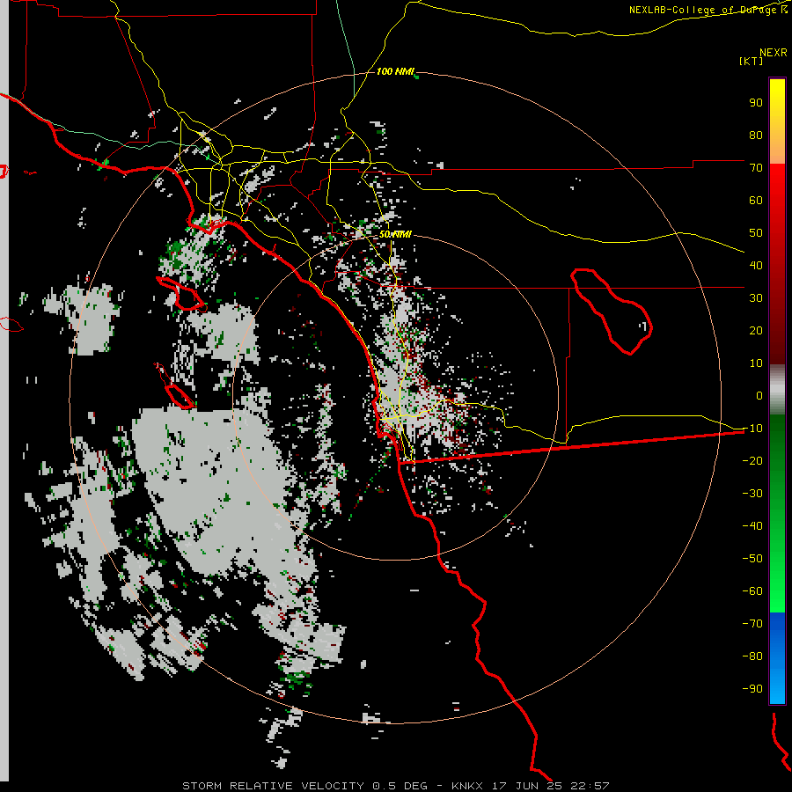Select the 80 knot scale label
This screenshot has width=792, height=792.
[756, 135]
